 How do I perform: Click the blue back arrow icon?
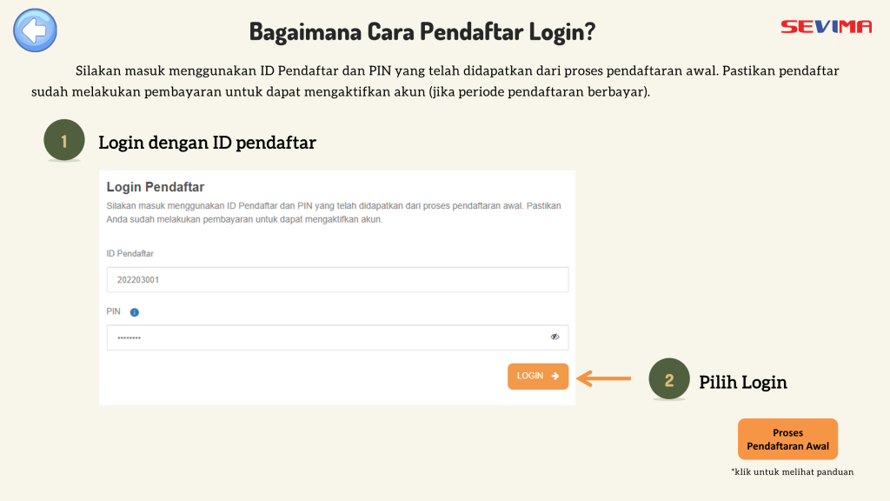point(35,30)
